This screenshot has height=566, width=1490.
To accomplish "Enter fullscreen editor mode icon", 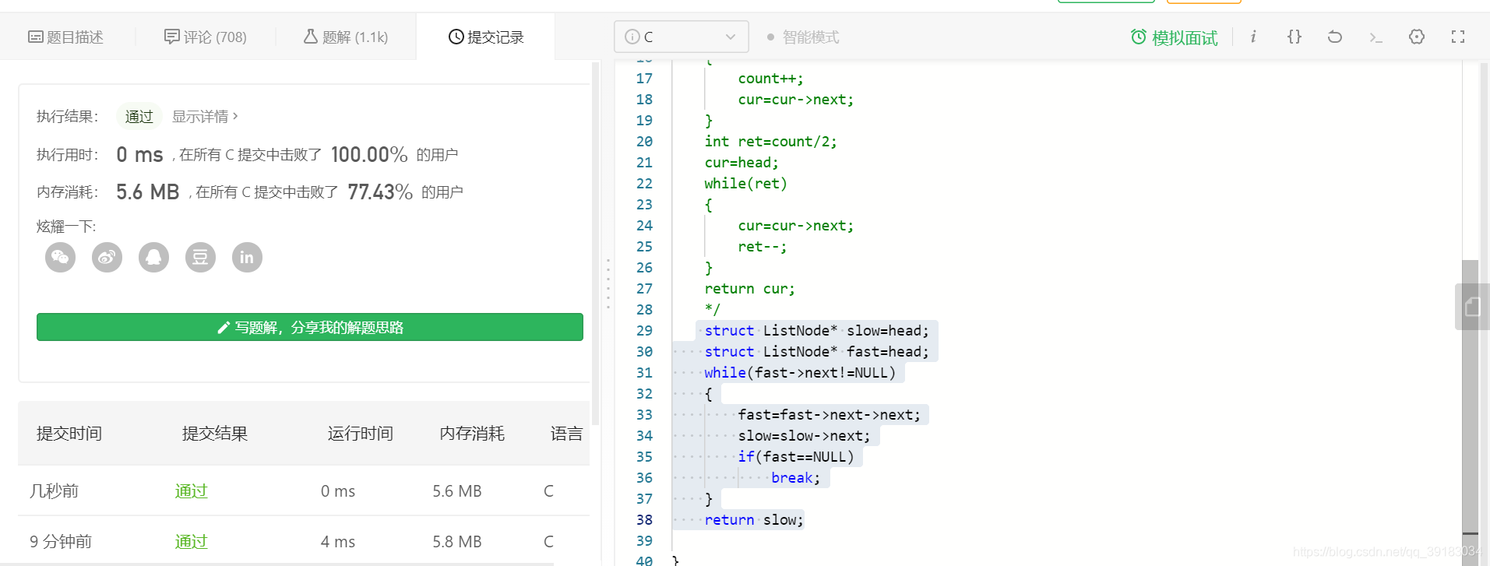I will coord(1458,37).
